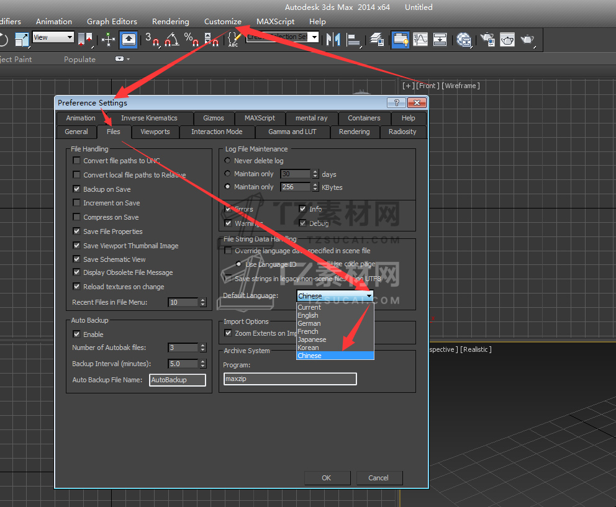Toggle the Info log checkbox

pos(302,209)
